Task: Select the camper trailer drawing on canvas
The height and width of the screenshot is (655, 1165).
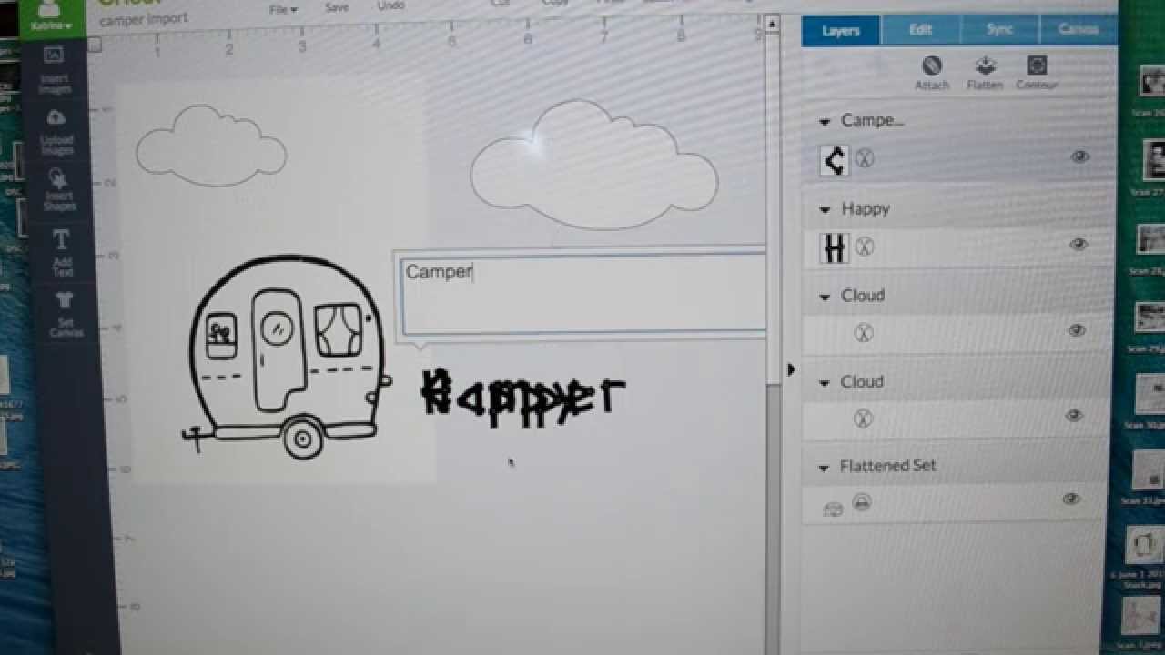Action: click(288, 358)
